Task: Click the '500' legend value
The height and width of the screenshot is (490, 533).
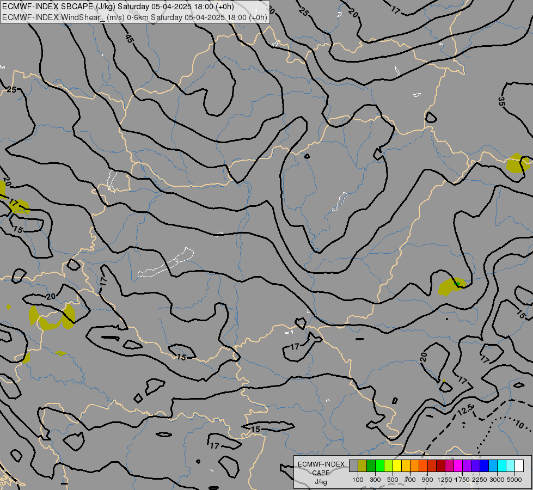Action: [393, 480]
